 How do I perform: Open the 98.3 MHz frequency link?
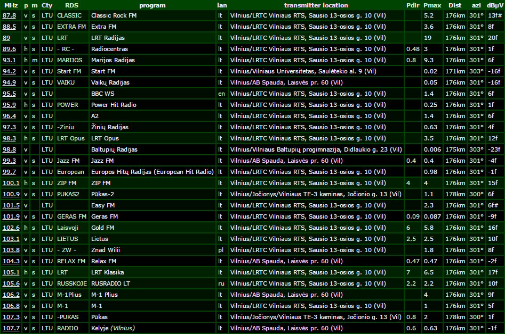tap(9, 138)
